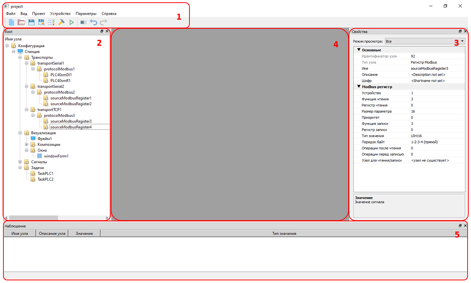Image resolution: width=471 pixels, height=283 pixels.
Task: Click the Root panel horizontal scrollbar
Action: [x=33, y=218]
